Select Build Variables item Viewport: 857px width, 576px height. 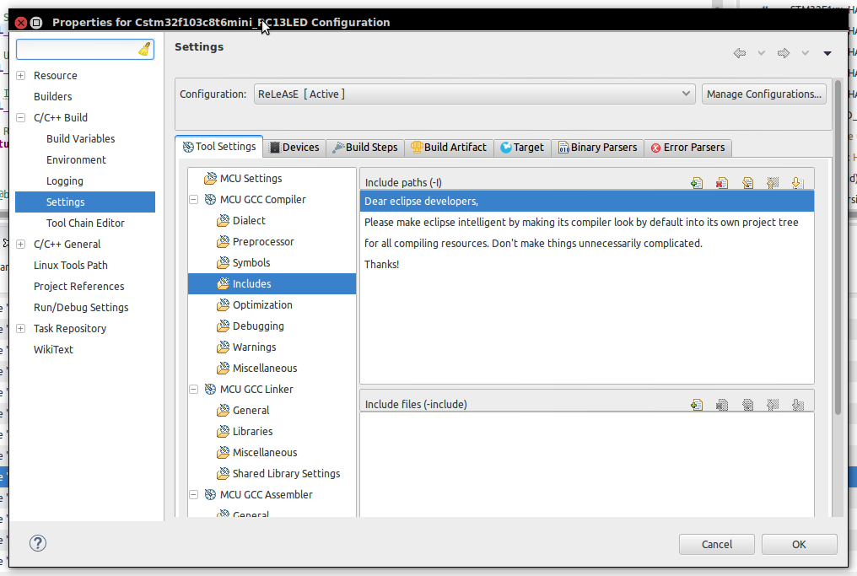click(81, 139)
